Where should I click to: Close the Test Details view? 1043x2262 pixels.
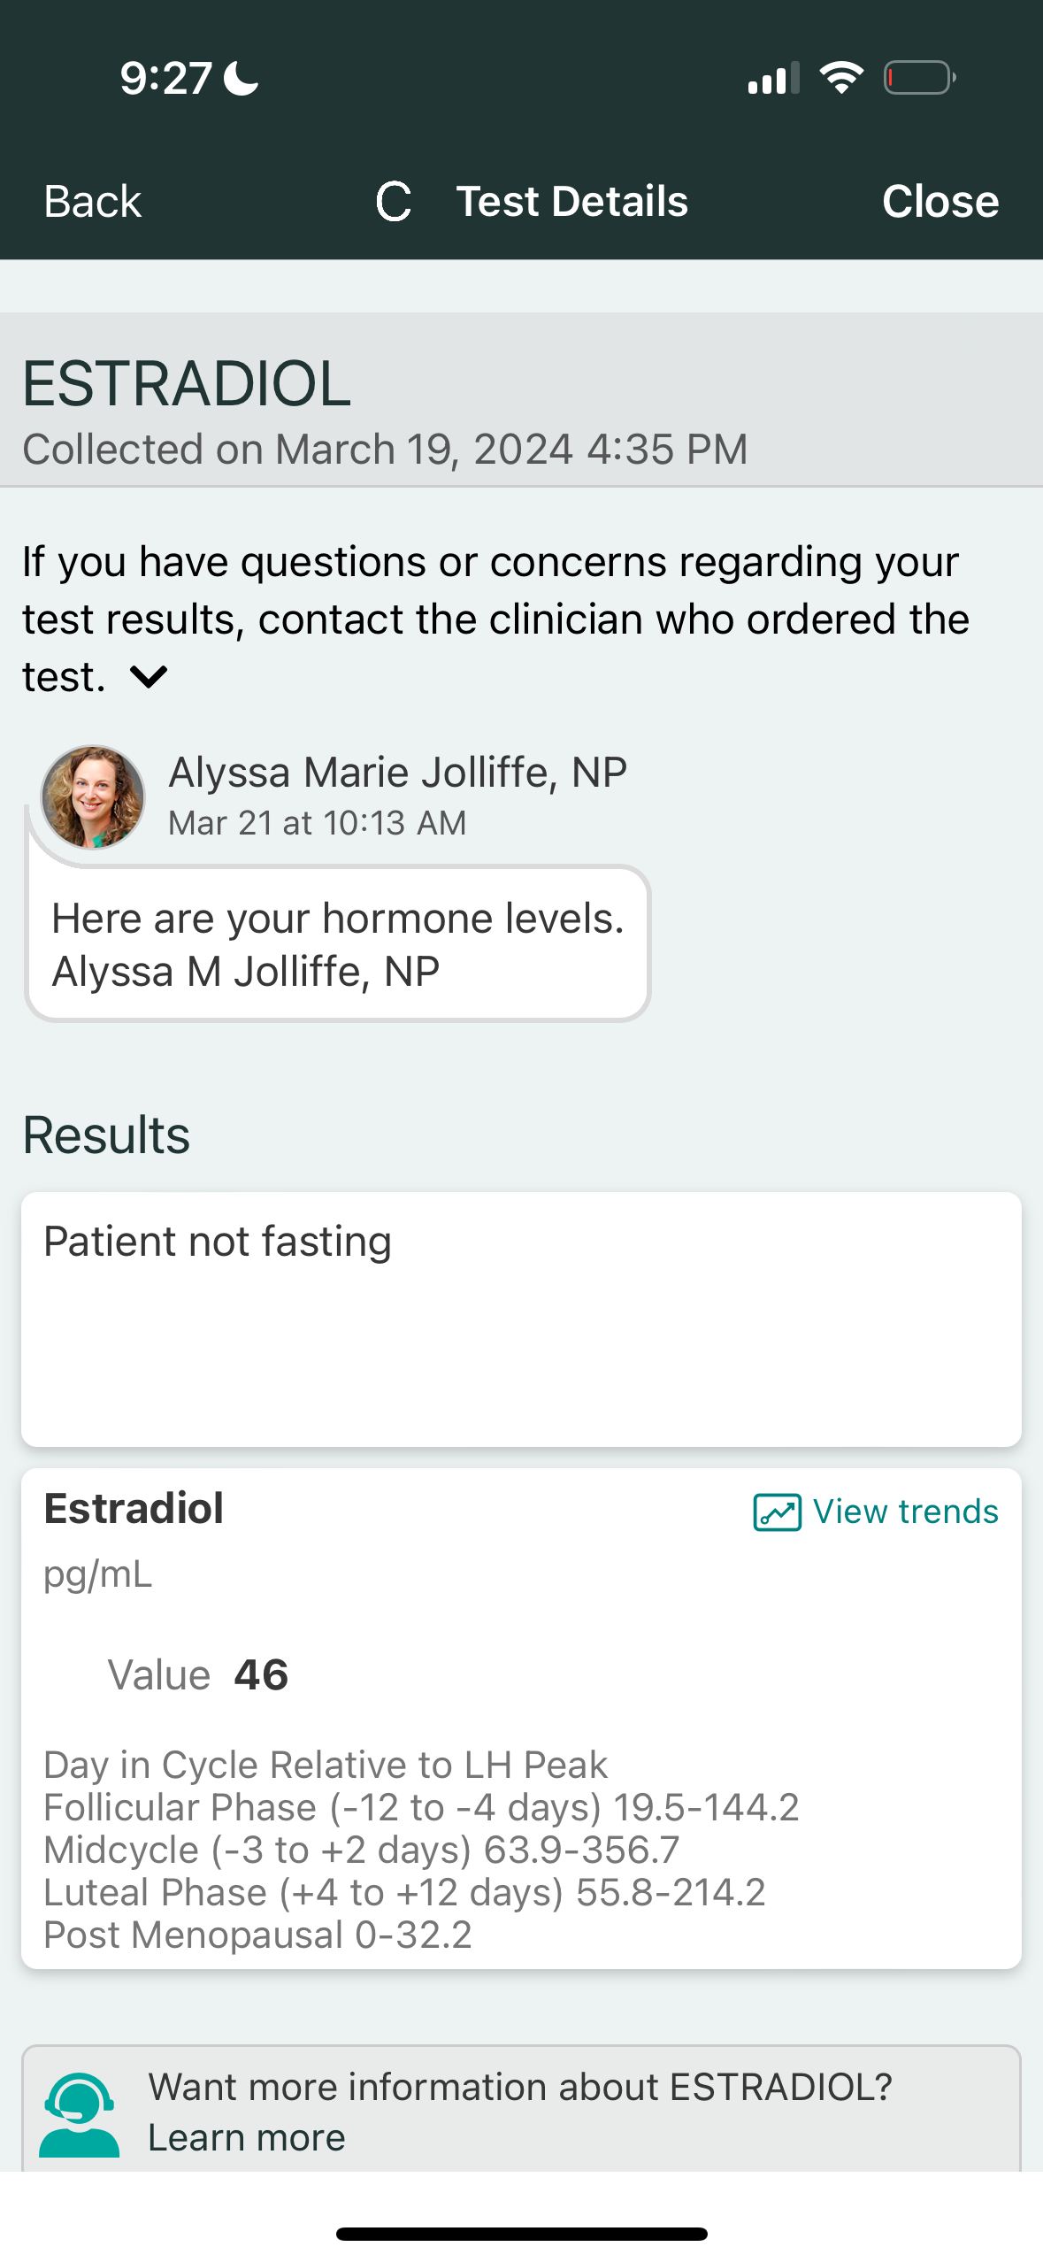(x=939, y=202)
